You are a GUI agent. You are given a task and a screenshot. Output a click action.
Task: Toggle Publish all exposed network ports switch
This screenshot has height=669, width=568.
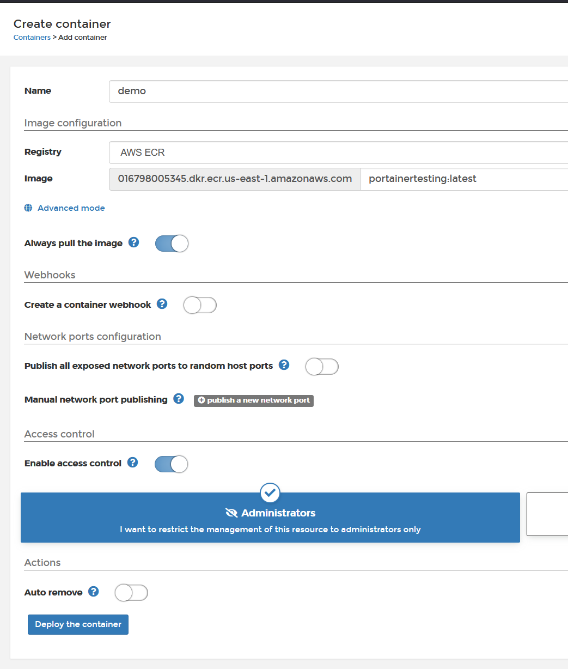[x=322, y=367]
